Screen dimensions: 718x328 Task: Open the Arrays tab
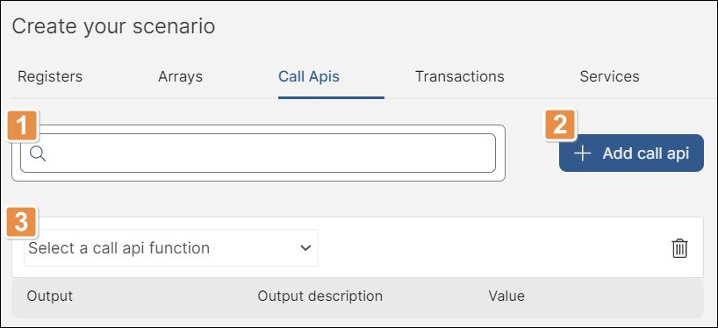[x=181, y=76]
